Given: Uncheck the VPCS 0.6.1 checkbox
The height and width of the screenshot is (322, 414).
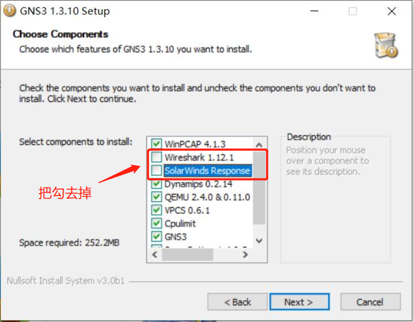Looking at the screenshot, I should pos(156,210).
